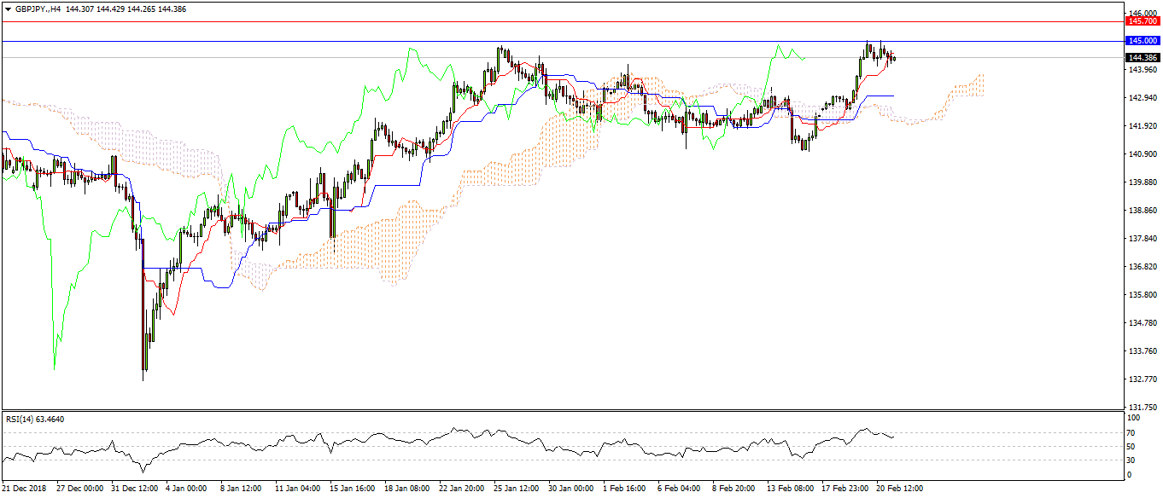
Task: Click the blue 145.000 price label
Action: click(1142, 40)
